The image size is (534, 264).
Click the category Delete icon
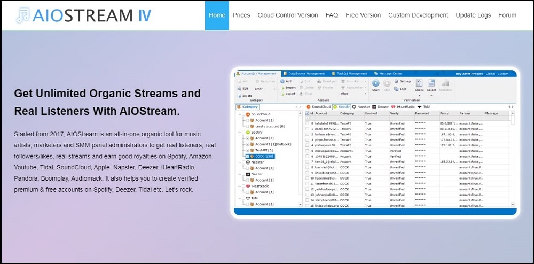click(x=239, y=96)
